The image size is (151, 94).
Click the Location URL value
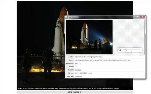click(88, 57)
